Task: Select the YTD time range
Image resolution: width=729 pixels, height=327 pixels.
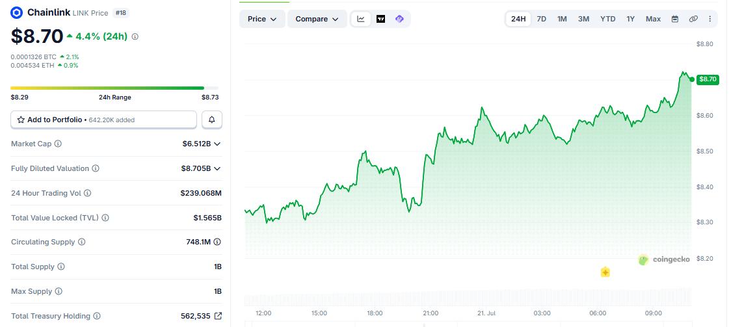Action: (607, 19)
